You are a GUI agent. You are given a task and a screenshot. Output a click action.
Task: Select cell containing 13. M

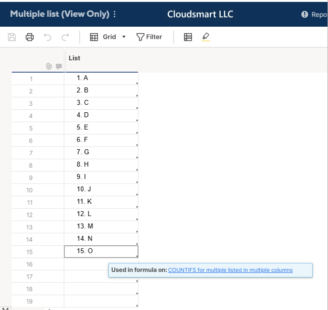click(x=101, y=227)
